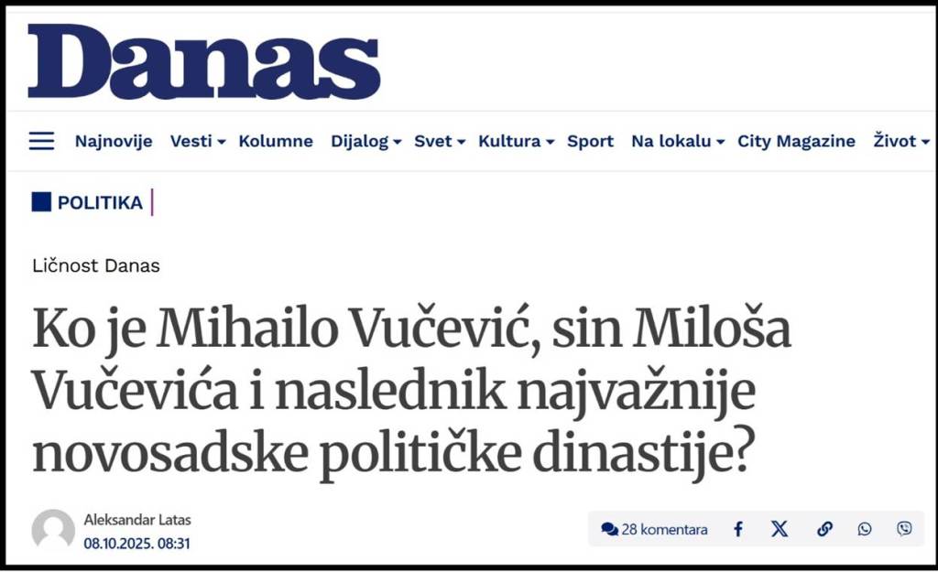Share the article on X
The width and height of the screenshot is (938, 572).
[x=780, y=529]
